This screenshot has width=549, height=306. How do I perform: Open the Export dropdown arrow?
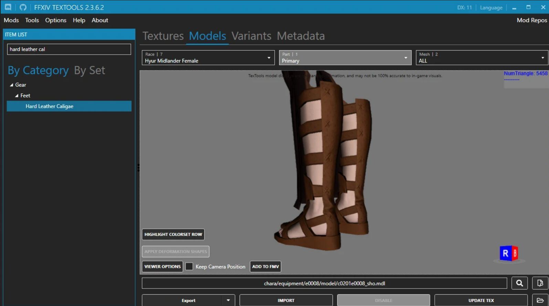click(x=228, y=300)
